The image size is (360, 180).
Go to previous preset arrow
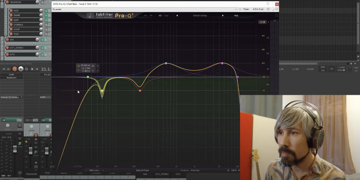(177, 16)
